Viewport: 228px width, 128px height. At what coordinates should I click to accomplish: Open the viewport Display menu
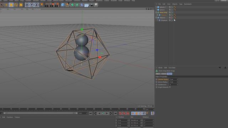pos(11,9)
